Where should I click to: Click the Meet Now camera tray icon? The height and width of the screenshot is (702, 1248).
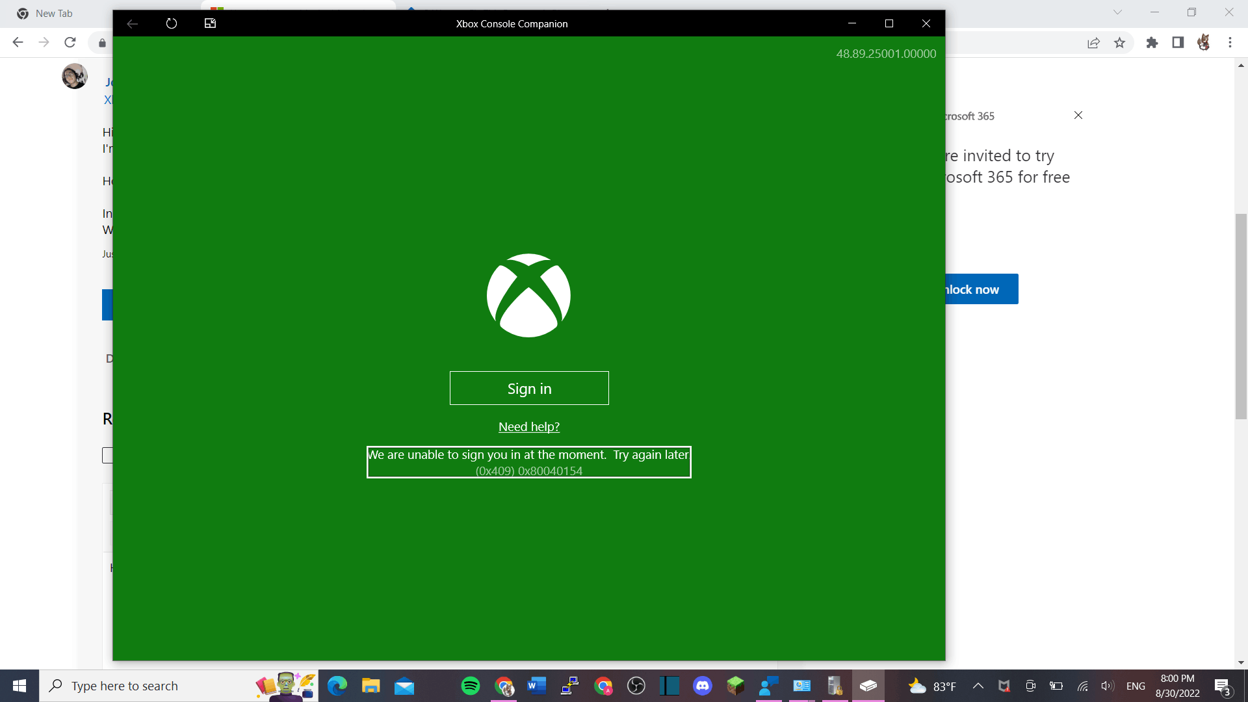click(x=1030, y=686)
